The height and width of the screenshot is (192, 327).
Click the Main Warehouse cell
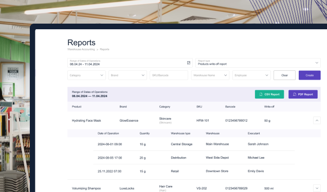217,144
